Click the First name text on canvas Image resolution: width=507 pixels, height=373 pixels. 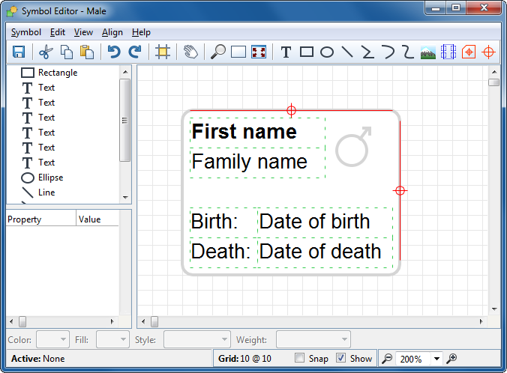244,132
